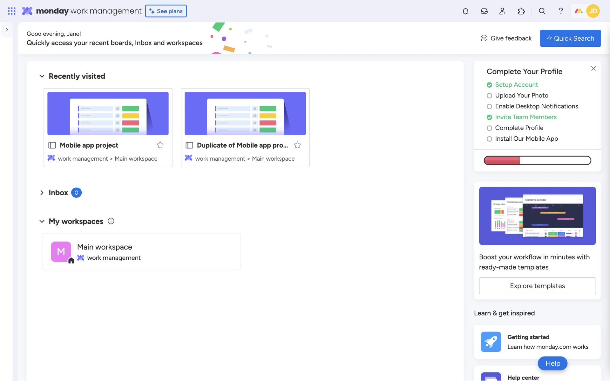The width and height of the screenshot is (610, 381).
Task: Click the Quick Search button
Action: click(x=570, y=38)
